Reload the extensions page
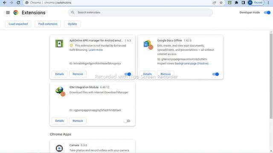Screen dimensions: 273x153 [18, 3]
